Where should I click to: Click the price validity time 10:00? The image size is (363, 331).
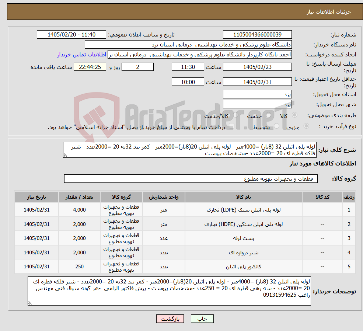pyautogui.click(x=188, y=82)
